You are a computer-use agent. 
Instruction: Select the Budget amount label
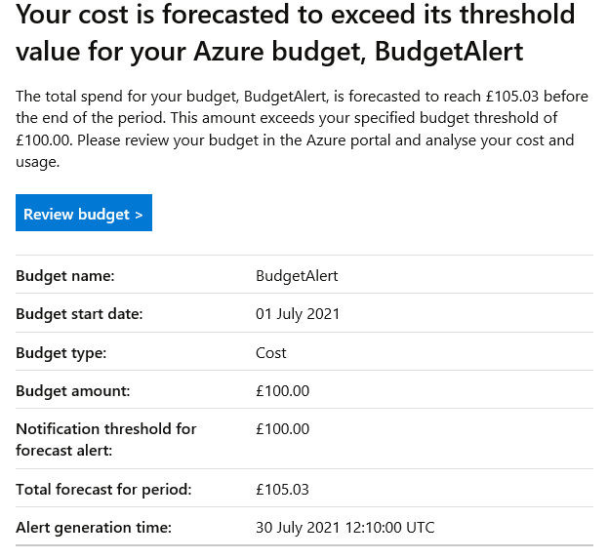(x=73, y=391)
